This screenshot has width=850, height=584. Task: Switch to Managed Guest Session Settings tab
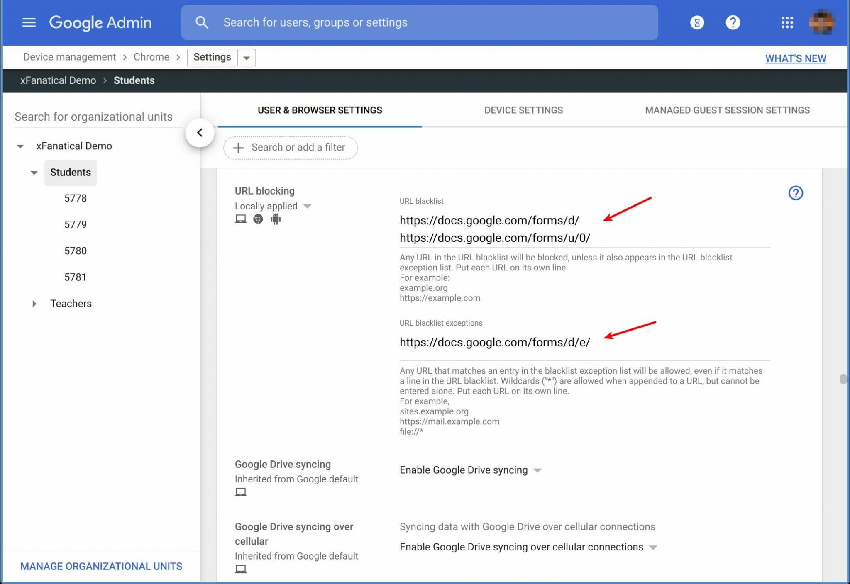(727, 110)
